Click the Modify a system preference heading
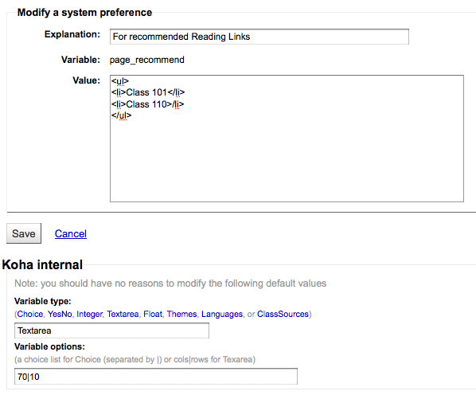The image size is (476, 395). click(x=84, y=13)
